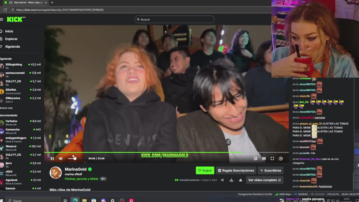Screen dimensions: 359x202
Task: Open Piscinas, jacuzzis y bikinis category
Action: click(x=81, y=179)
